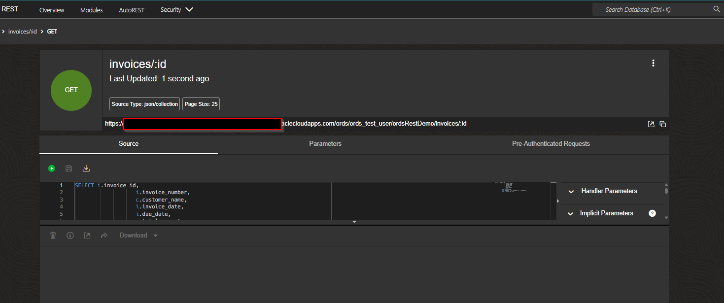Go to the Modules menu item
This screenshot has height=303, width=724.
pos(91,9)
